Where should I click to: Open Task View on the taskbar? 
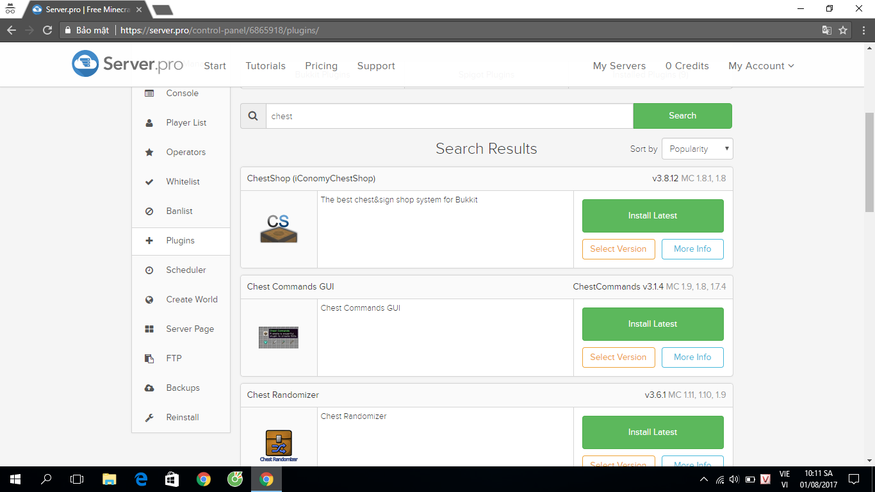tap(77, 479)
